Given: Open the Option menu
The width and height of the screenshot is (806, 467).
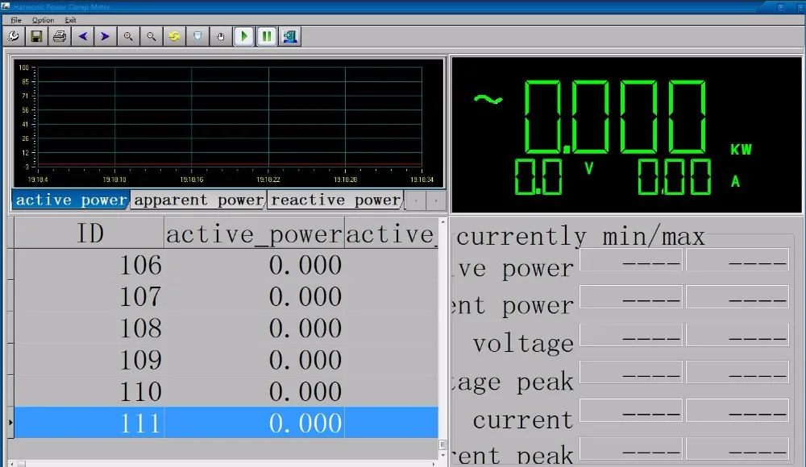Looking at the screenshot, I should coord(43,19).
